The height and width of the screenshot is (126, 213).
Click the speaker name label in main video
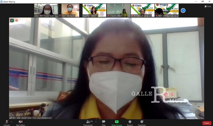[x=31, y=118]
